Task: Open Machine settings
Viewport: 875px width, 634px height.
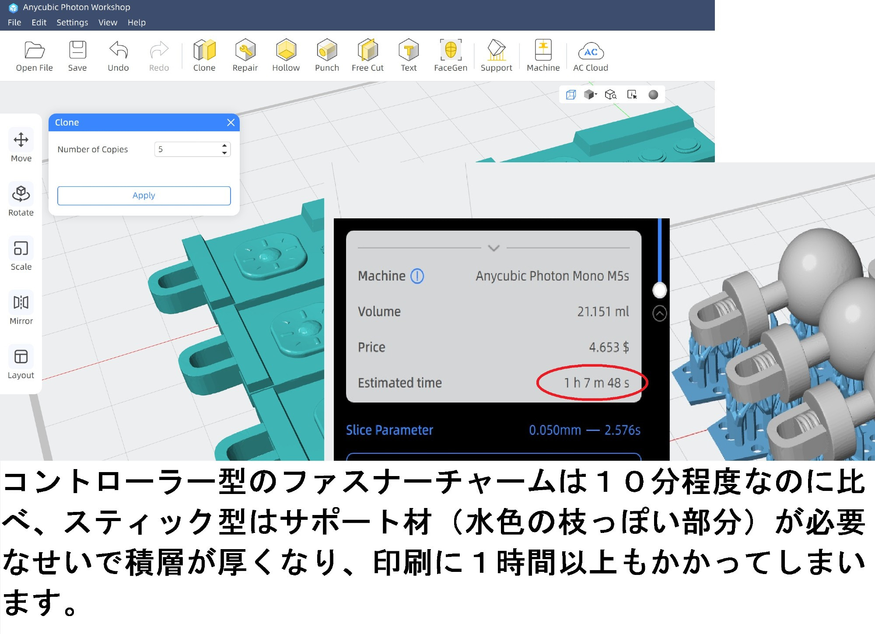Action: 543,56
